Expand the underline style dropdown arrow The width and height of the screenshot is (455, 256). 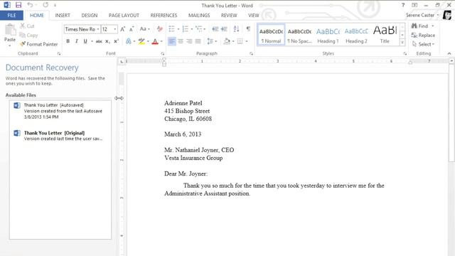point(92,41)
